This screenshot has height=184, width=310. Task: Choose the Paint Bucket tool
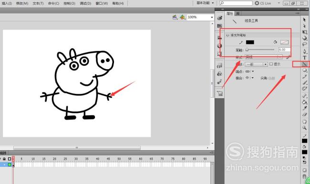tap(304, 102)
